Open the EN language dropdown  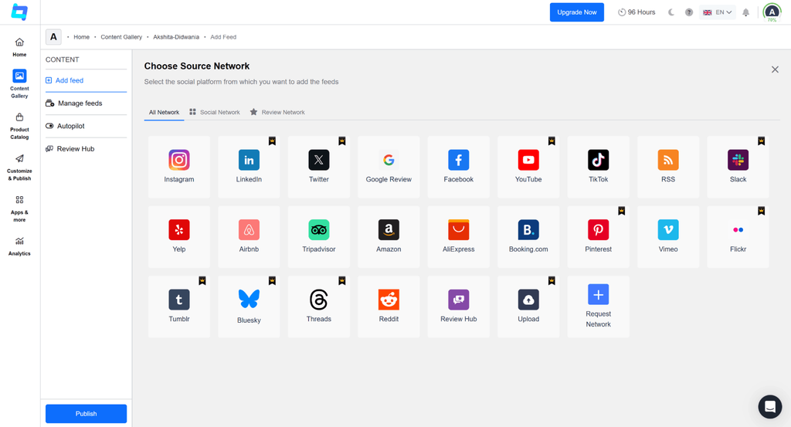coord(718,12)
